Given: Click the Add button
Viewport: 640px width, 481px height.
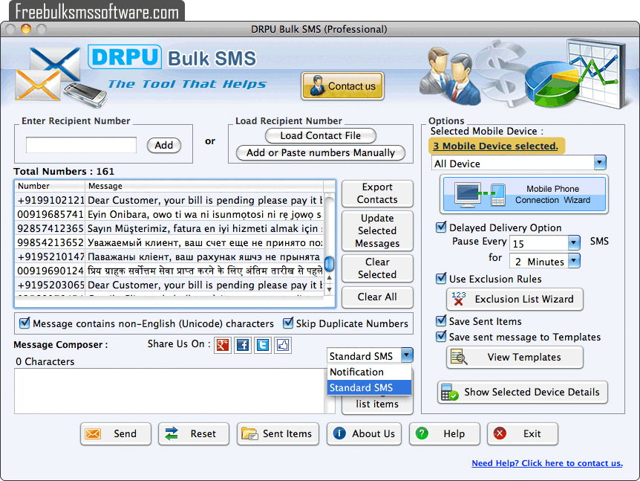Looking at the screenshot, I should (x=163, y=145).
